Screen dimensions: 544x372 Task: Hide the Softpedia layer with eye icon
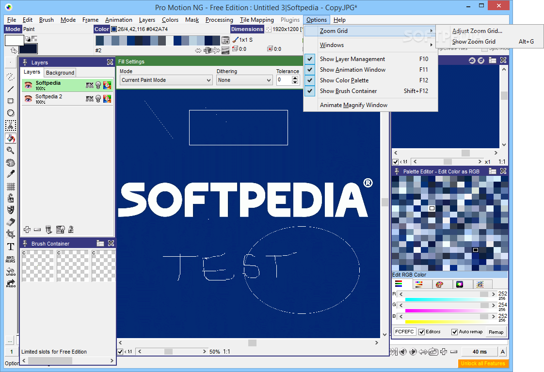coord(28,85)
